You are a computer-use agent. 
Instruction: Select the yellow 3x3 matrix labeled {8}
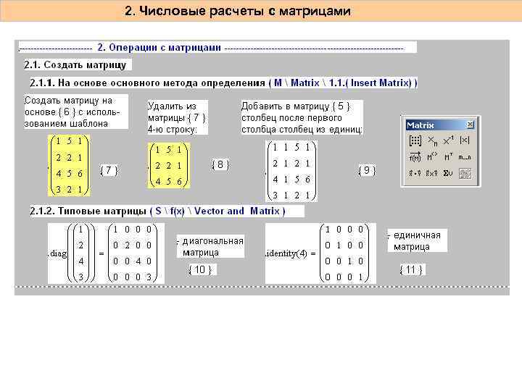coord(169,165)
